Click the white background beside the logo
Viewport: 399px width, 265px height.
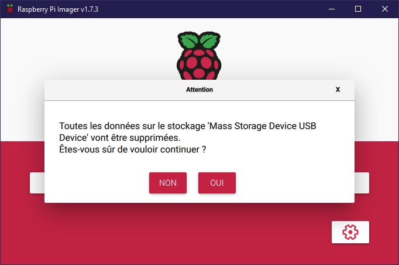(88, 53)
